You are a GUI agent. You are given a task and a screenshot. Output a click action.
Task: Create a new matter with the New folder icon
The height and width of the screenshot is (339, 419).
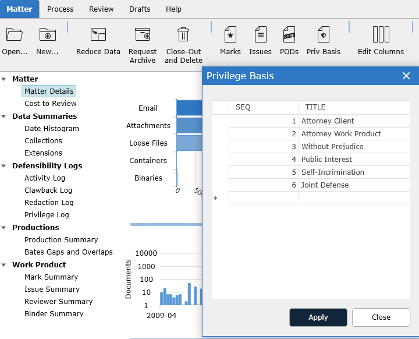48,34
